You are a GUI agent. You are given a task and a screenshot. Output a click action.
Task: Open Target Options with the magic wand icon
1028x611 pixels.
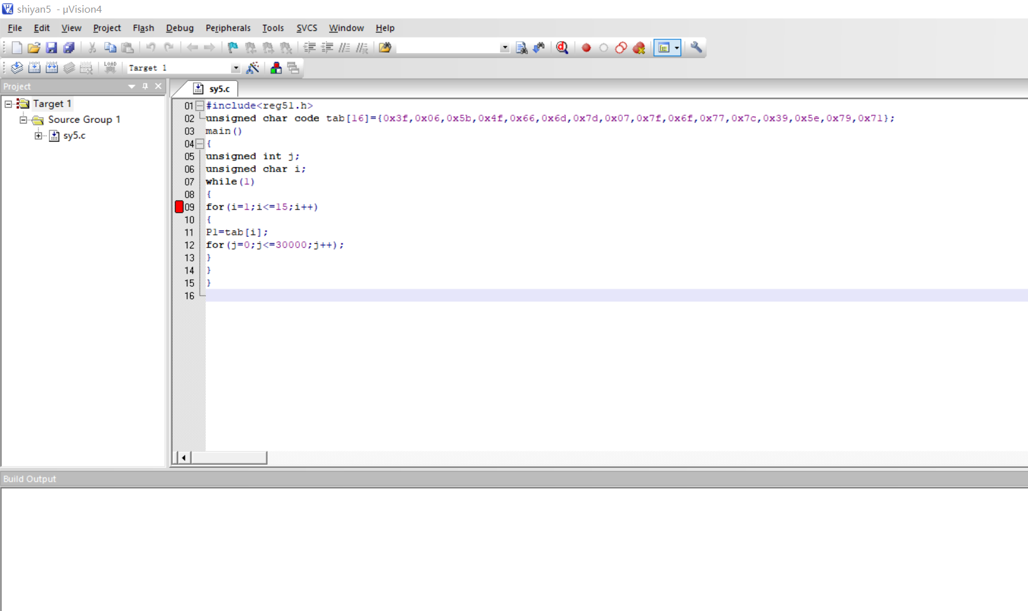coord(253,68)
